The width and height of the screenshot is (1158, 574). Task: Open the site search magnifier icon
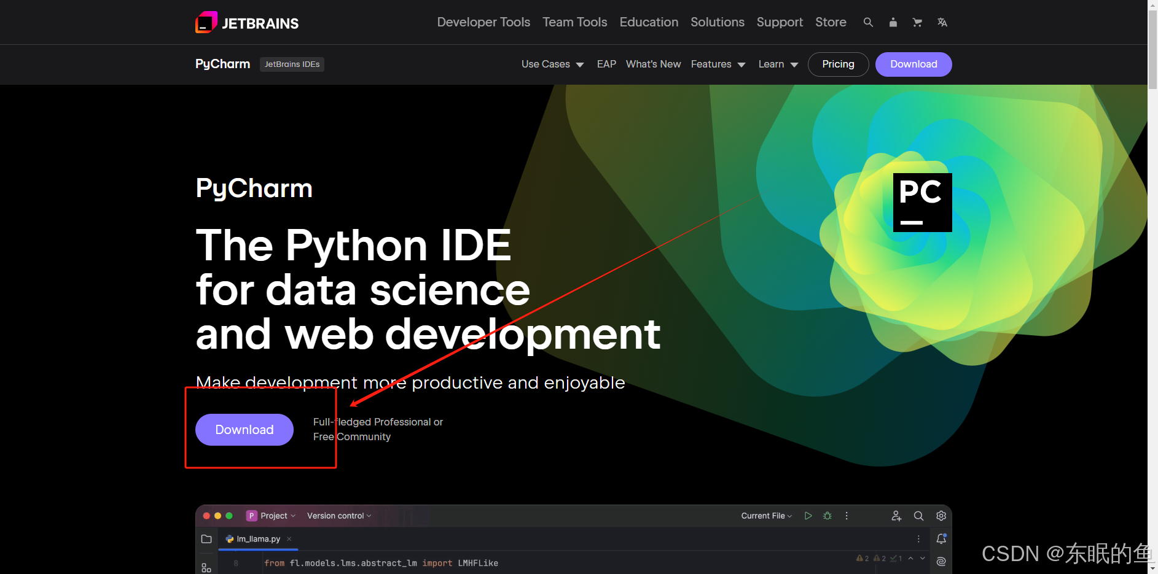(x=868, y=22)
